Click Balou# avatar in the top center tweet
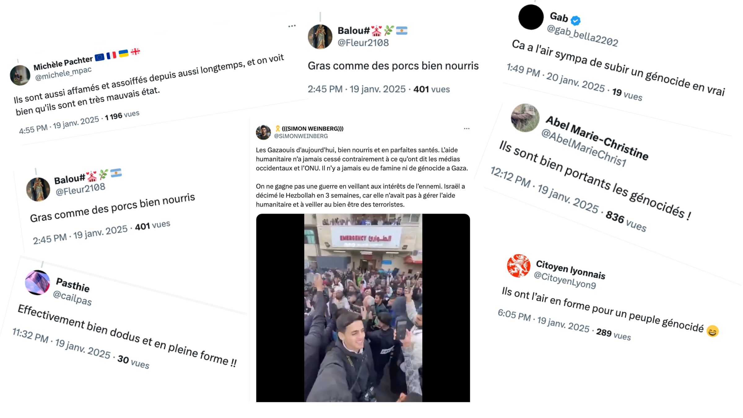 point(320,37)
